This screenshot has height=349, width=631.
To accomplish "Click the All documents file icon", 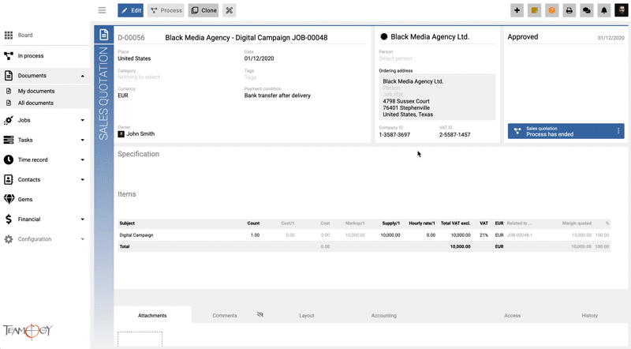I will click(x=9, y=103).
